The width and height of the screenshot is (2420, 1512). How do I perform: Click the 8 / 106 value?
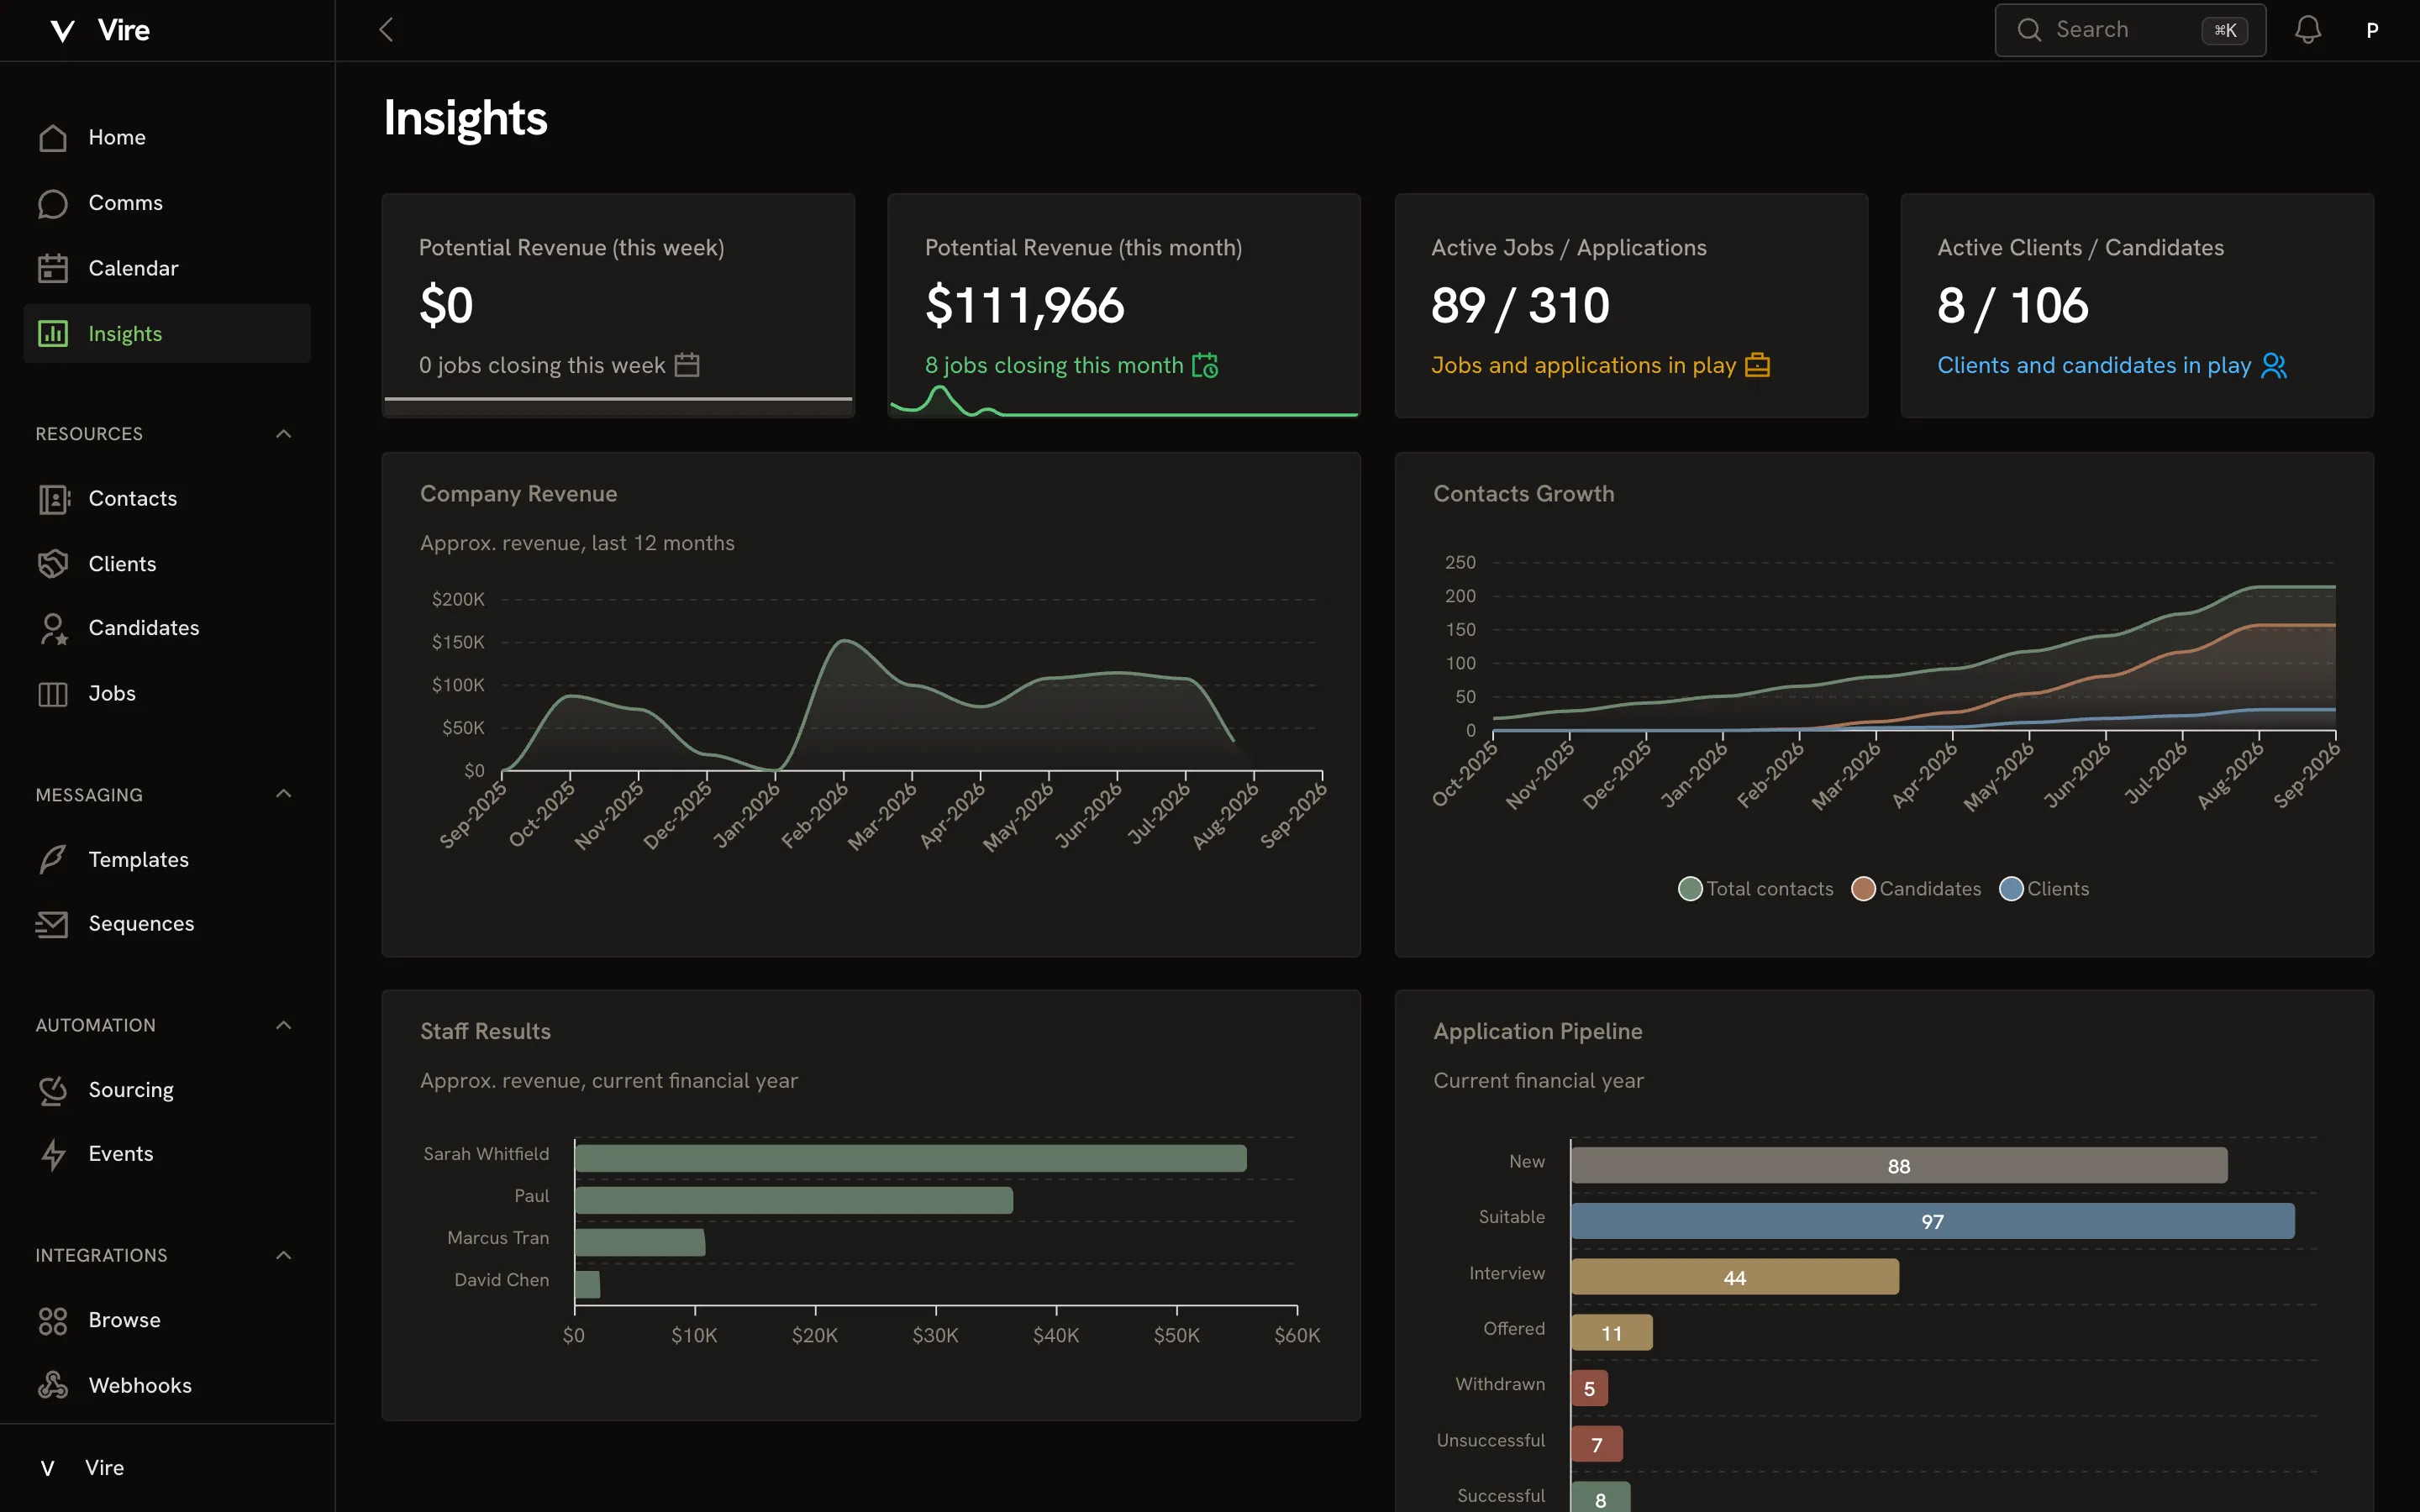pyautogui.click(x=2012, y=305)
